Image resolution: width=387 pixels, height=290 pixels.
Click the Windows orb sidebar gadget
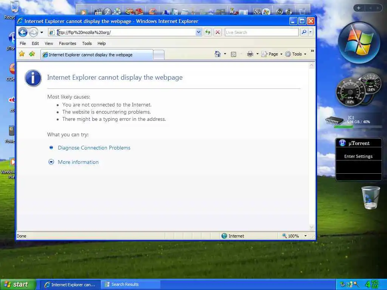[359, 42]
